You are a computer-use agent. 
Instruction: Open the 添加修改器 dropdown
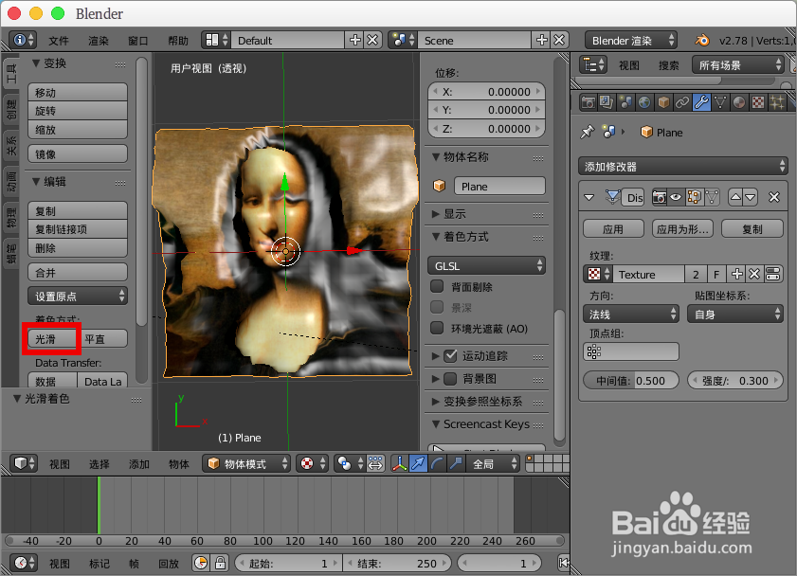pos(683,166)
